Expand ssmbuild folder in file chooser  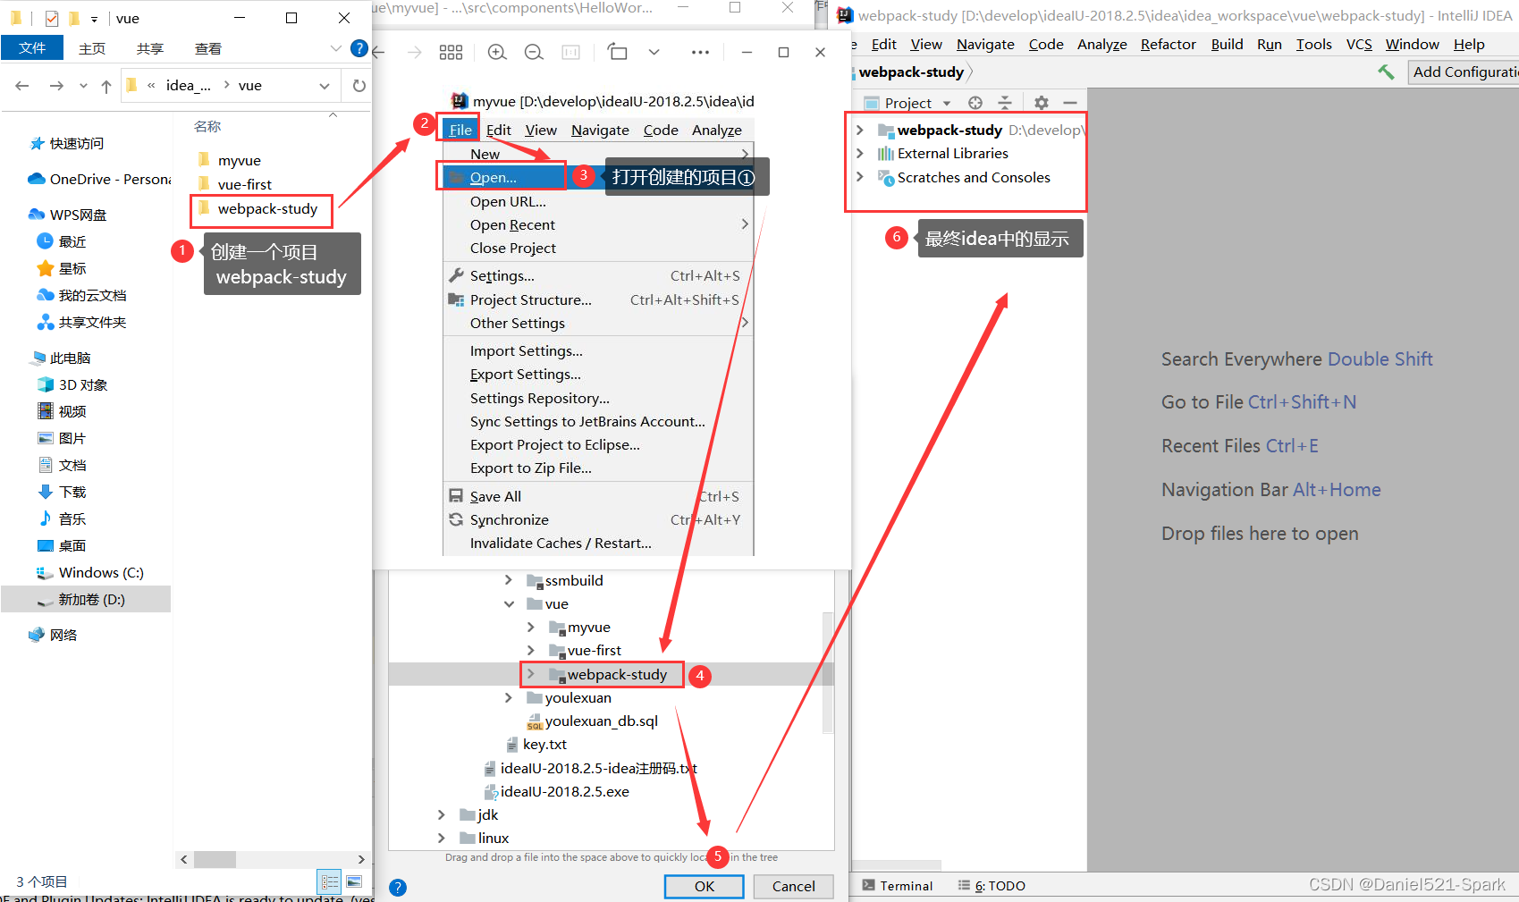click(509, 580)
